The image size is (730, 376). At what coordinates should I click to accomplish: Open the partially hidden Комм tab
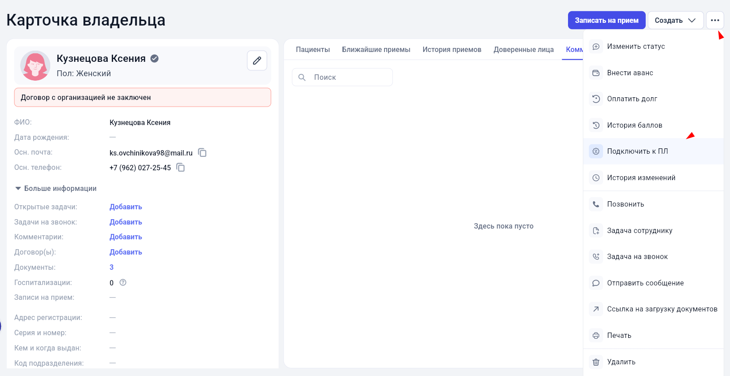(x=574, y=49)
